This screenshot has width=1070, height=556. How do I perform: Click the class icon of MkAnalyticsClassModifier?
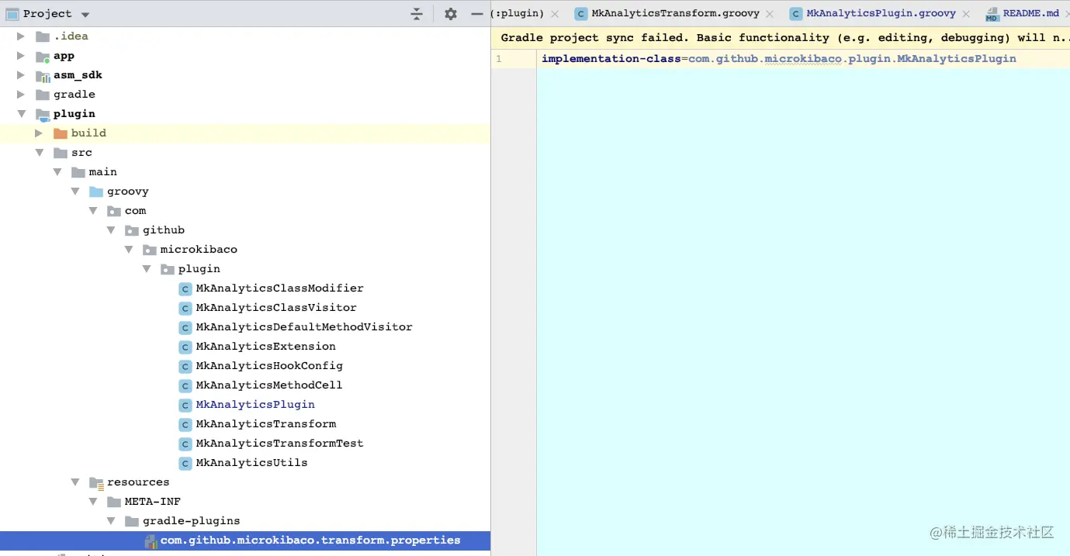pyautogui.click(x=185, y=288)
